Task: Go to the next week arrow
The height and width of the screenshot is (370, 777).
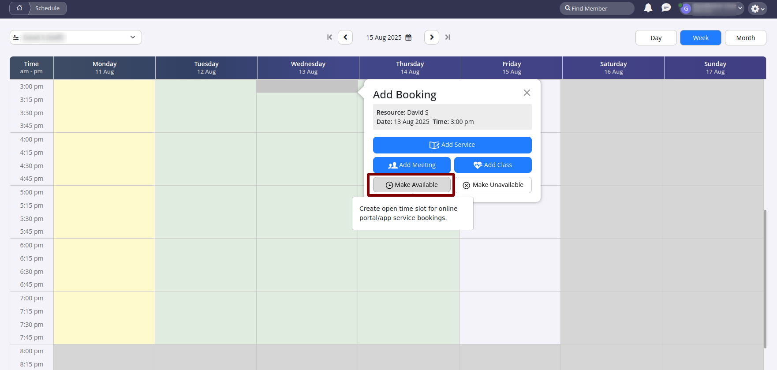Action: [x=432, y=37]
